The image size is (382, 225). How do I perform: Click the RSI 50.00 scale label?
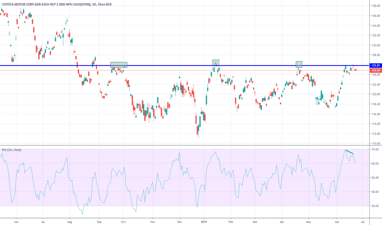[375, 178]
